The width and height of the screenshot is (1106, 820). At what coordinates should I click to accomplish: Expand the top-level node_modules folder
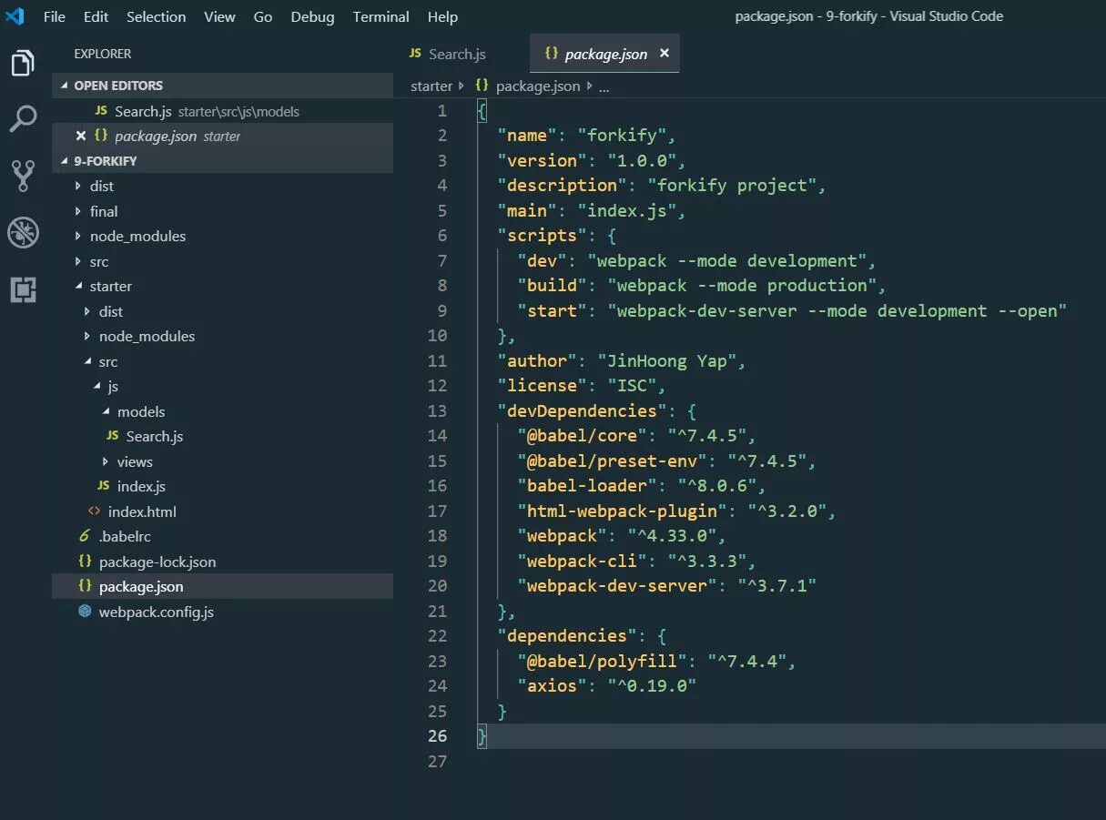pos(137,236)
